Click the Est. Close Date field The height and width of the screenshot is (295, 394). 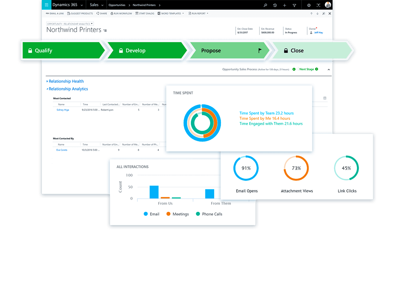point(245,31)
